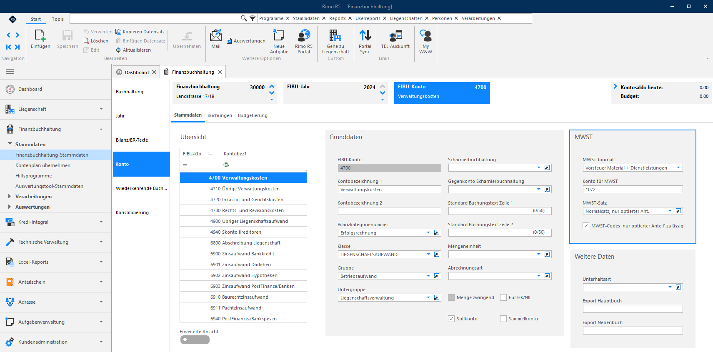Open the MWST-Satz lookup link icon
This screenshot has width=713, height=352.
[x=678, y=211]
